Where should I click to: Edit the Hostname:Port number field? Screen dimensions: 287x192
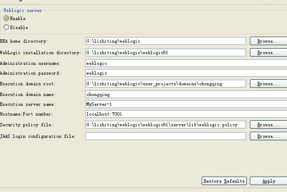(186, 114)
